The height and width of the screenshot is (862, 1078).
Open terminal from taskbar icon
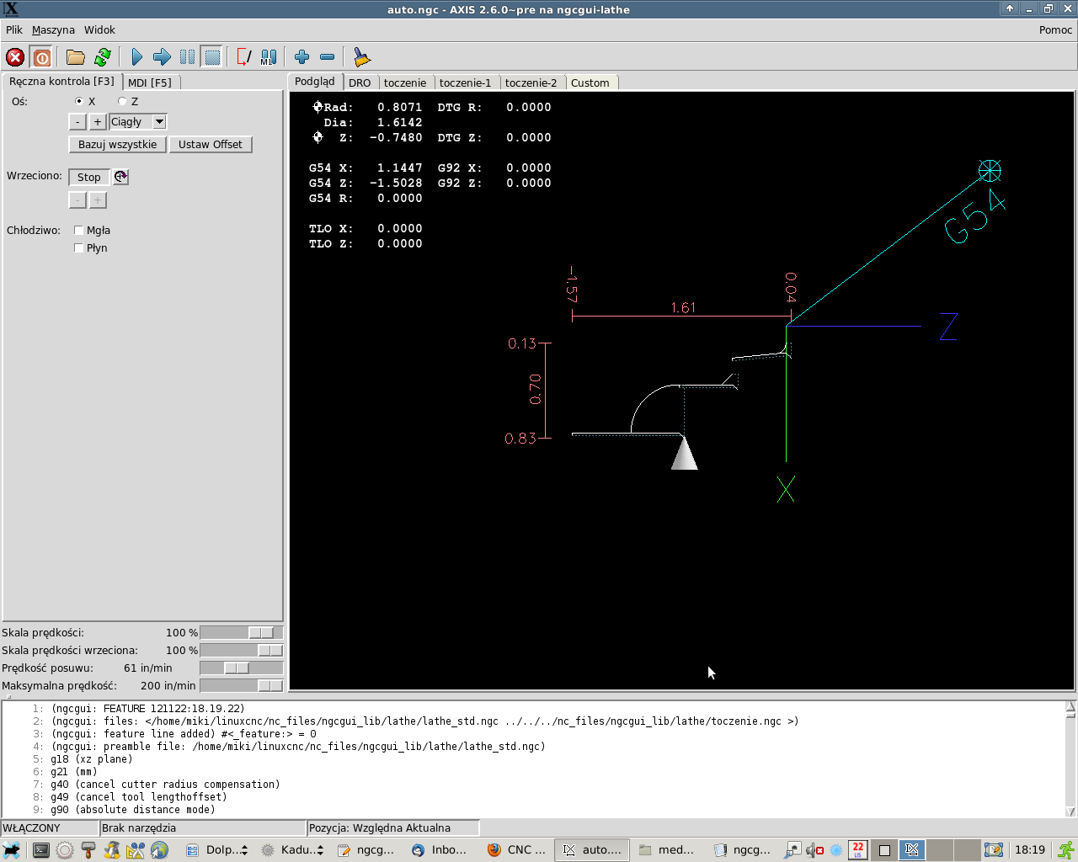(x=40, y=850)
